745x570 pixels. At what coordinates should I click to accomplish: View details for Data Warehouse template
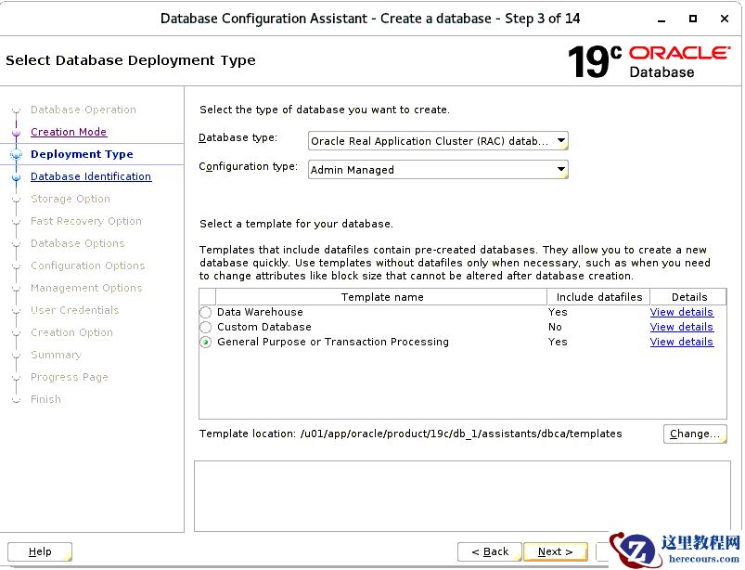point(681,312)
